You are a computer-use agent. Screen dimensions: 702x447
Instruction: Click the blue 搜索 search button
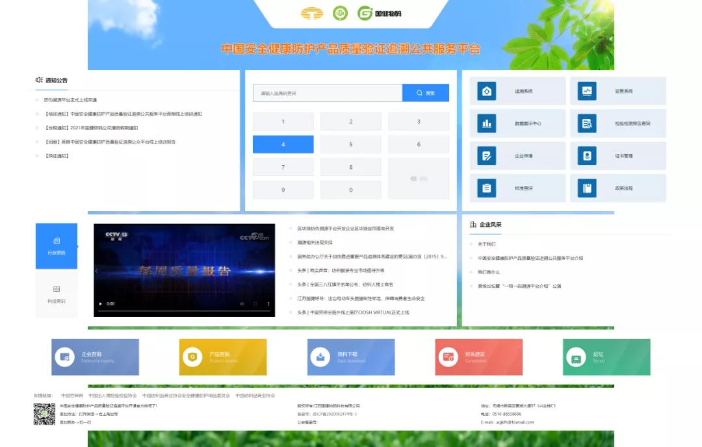tap(425, 93)
